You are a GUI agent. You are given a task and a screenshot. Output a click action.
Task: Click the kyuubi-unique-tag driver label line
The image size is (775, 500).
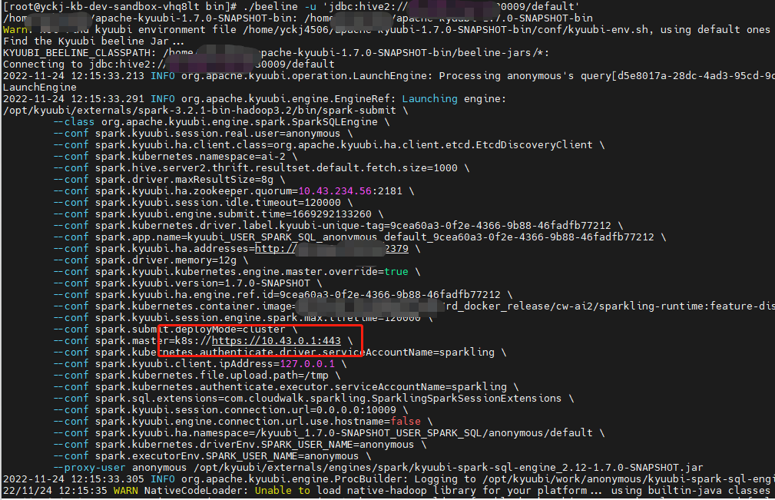338,226
